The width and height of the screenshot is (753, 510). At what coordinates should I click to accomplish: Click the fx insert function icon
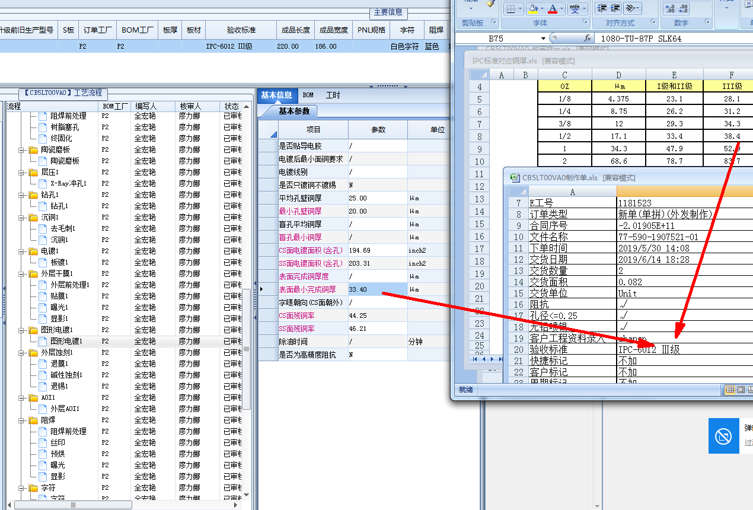tap(588, 38)
